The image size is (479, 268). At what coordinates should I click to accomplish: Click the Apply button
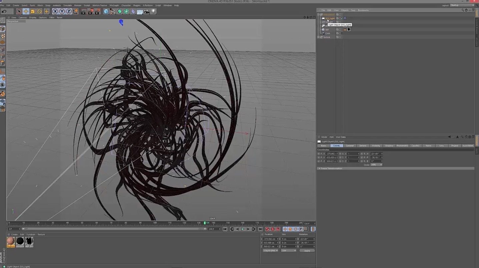pyautogui.click(x=307, y=251)
